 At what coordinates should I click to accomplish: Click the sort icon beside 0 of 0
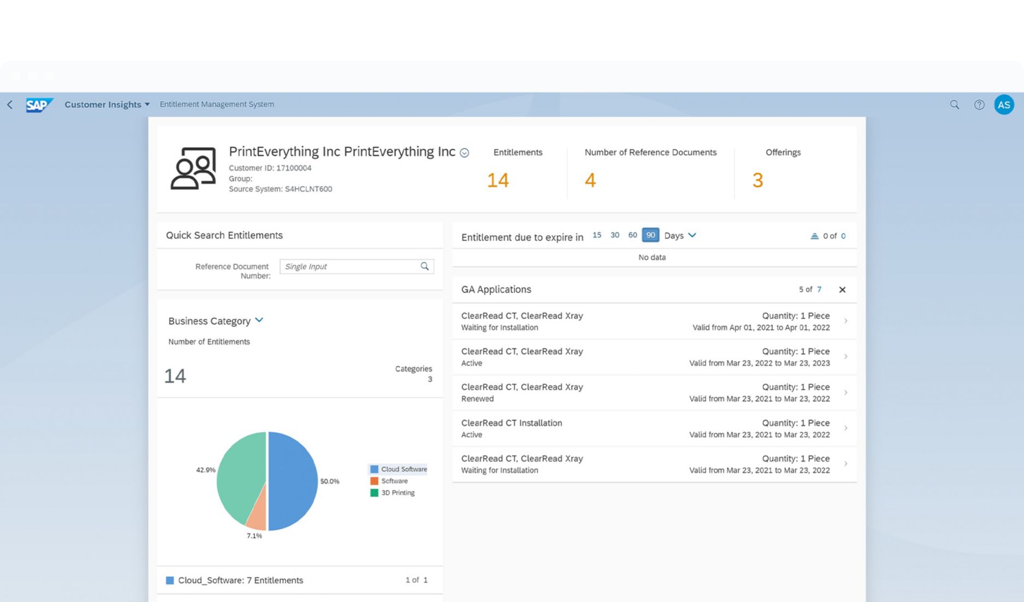(814, 236)
